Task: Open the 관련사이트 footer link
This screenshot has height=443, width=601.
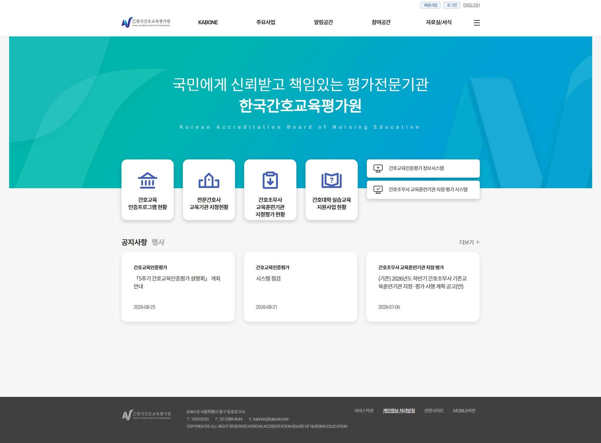Action: point(434,411)
